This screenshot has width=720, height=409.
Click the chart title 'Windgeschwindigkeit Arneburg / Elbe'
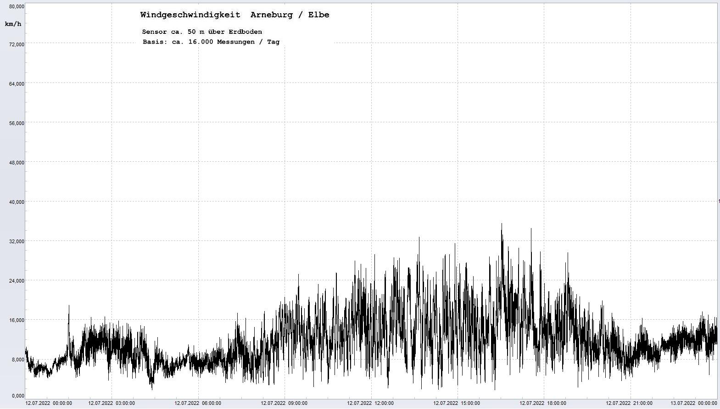[x=234, y=15]
